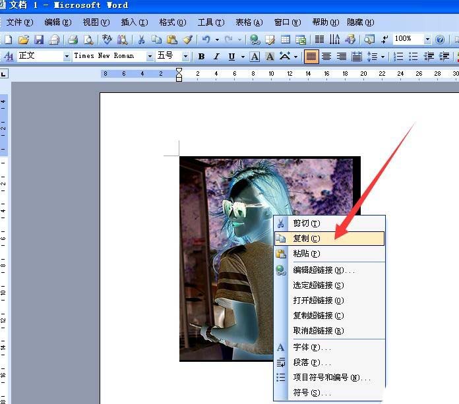459x404 pixels.
Task: Create a new blank document
Action: 8,39
